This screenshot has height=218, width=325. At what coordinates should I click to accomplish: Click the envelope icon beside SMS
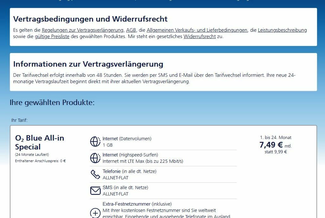[x=95, y=191]
